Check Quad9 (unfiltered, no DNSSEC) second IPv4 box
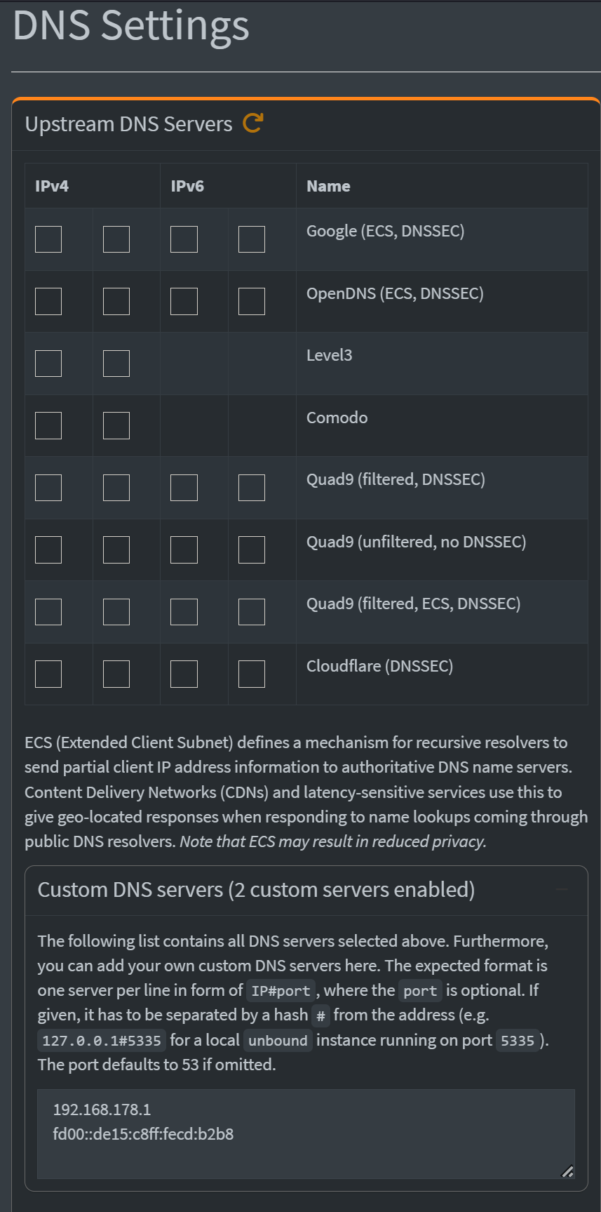 (116, 550)
